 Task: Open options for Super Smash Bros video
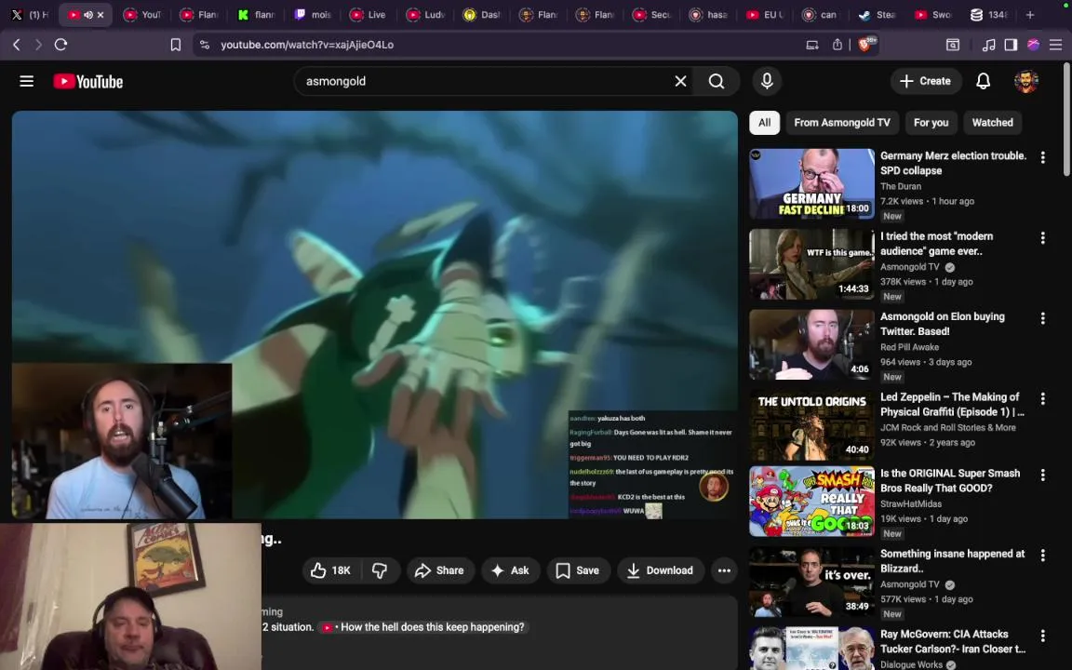coord(1042,476)
